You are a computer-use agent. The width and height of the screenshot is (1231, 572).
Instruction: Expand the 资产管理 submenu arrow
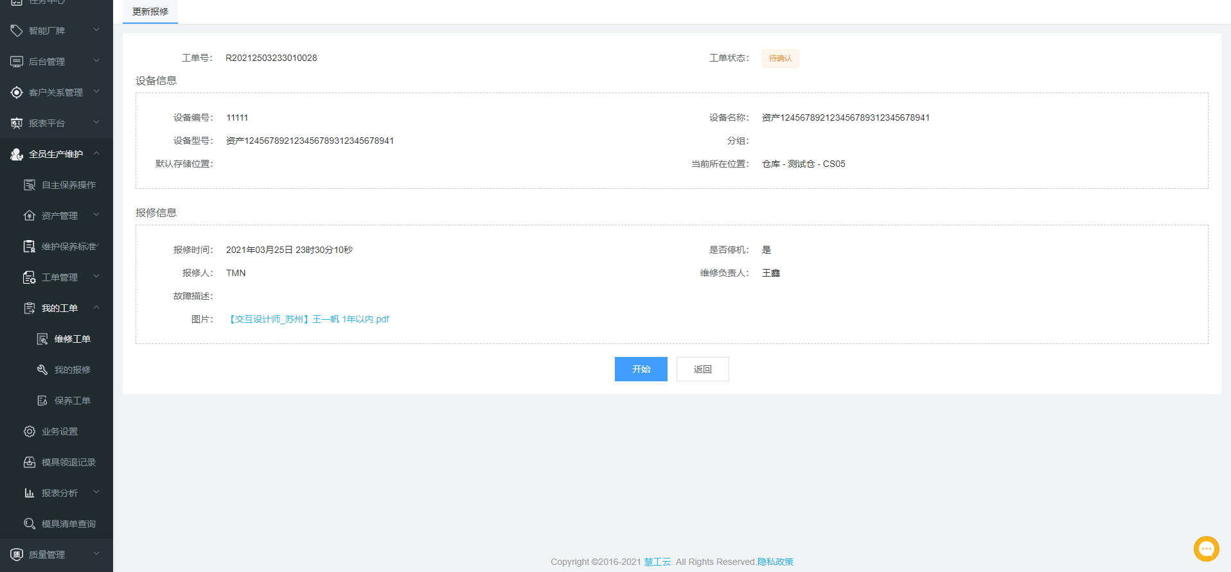(96, 215)
